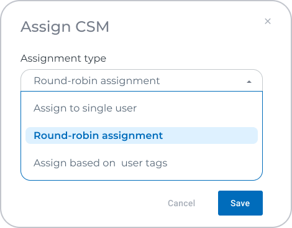Close the Assign CSM dialog

point(268,21)
